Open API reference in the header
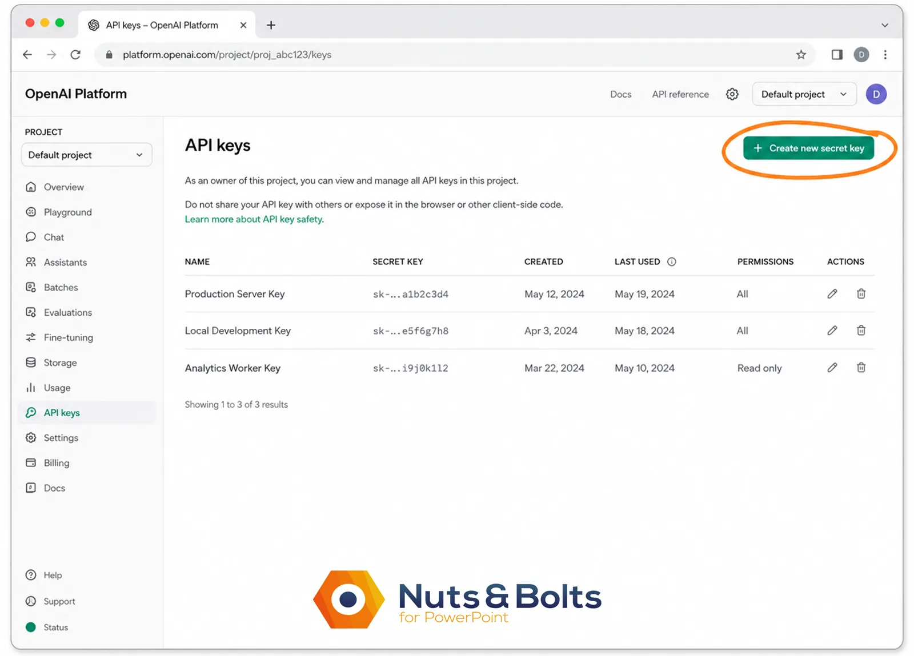Screen dimensions: 914x656 pos(680,94)
